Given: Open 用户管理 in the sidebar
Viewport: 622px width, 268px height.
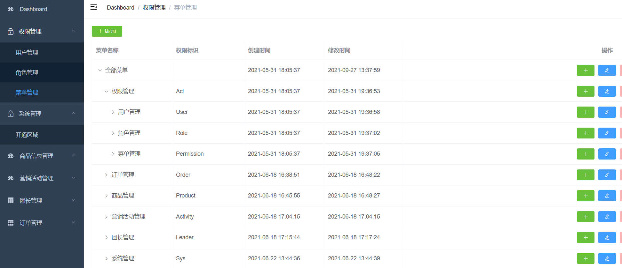Looking at the screenshot, I should click(x=27, y=52).
